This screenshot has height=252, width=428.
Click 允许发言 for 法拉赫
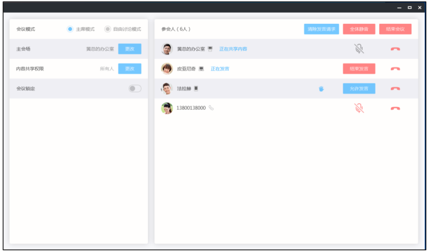tap(359, 88)
